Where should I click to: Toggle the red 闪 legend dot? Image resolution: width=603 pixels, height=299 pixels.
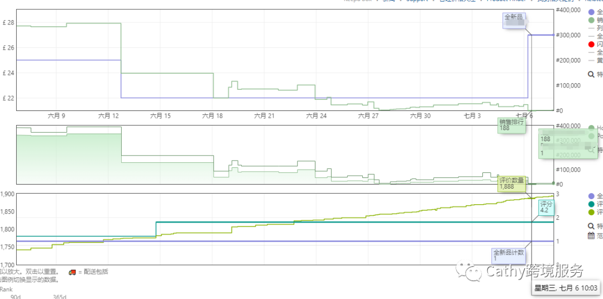coord(591,44)
